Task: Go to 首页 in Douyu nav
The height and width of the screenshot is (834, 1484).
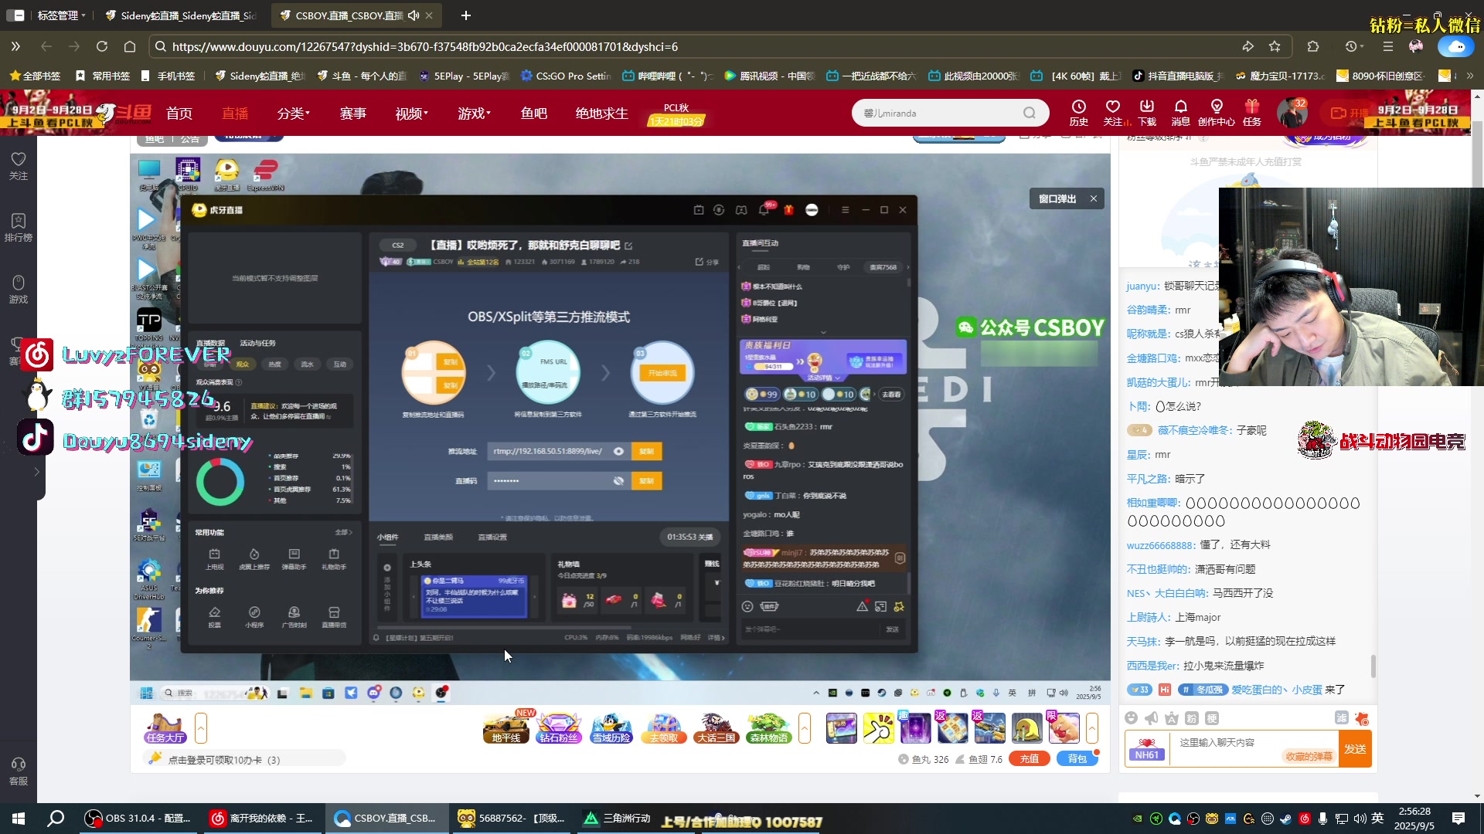Action: coord(179,114)
